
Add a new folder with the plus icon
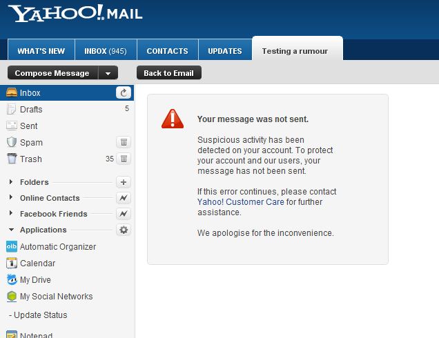124,182
